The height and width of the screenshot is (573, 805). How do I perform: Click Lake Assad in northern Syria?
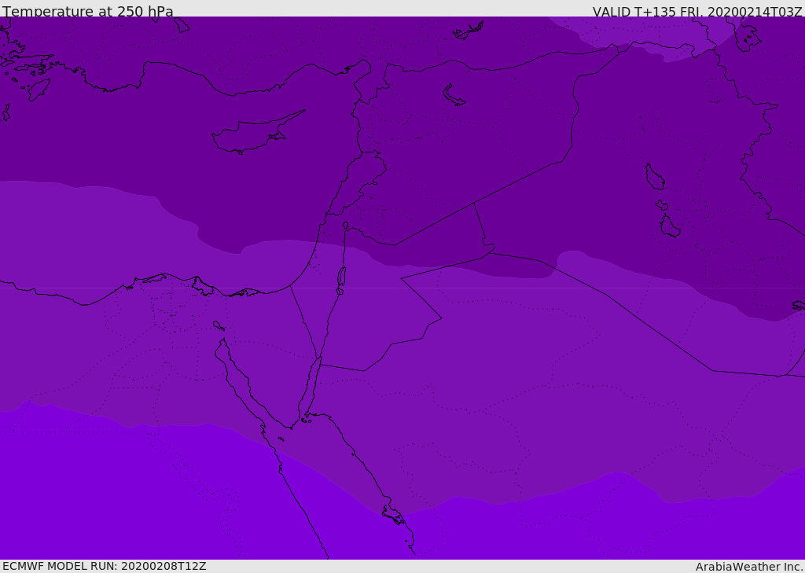click(454, 96)
